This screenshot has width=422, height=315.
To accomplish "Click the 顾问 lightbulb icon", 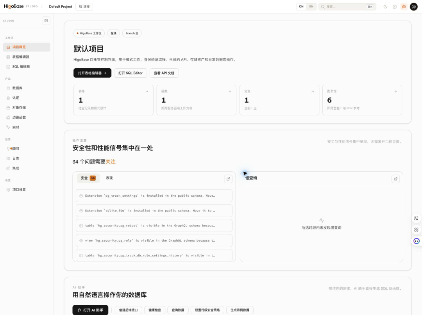I will 8,149.
